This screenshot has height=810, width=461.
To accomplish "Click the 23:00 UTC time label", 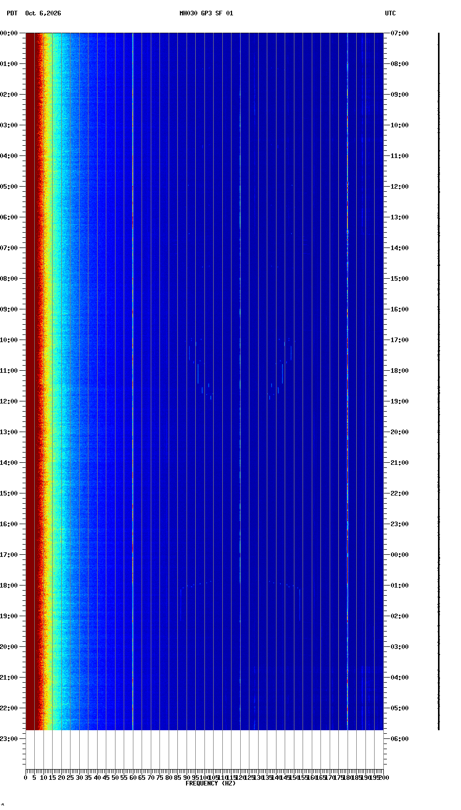I will click(400, 524).
